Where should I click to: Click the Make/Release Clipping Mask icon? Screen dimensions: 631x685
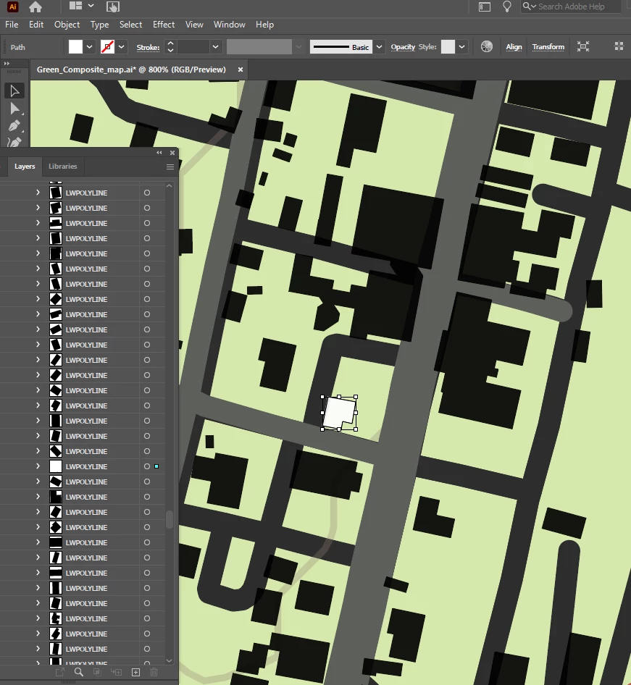[97, 673]
